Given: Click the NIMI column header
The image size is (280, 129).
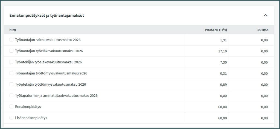Looking at the screenshot, I should point(13,30).
